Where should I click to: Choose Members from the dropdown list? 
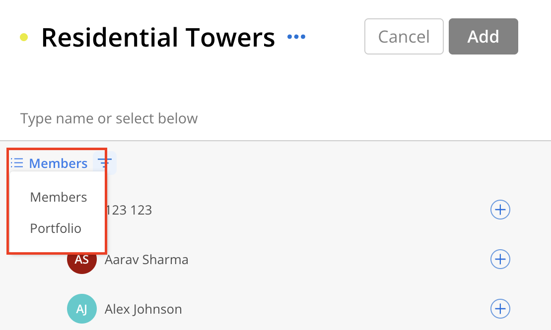tap(59, 197)
